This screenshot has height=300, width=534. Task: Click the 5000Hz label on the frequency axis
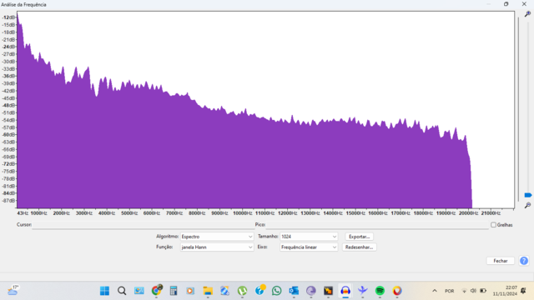129,213
